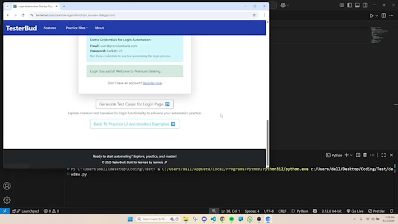This screenshot has height=224, width=398.
Task: Reload the TesterBud page
Action: tap(23, 15)
